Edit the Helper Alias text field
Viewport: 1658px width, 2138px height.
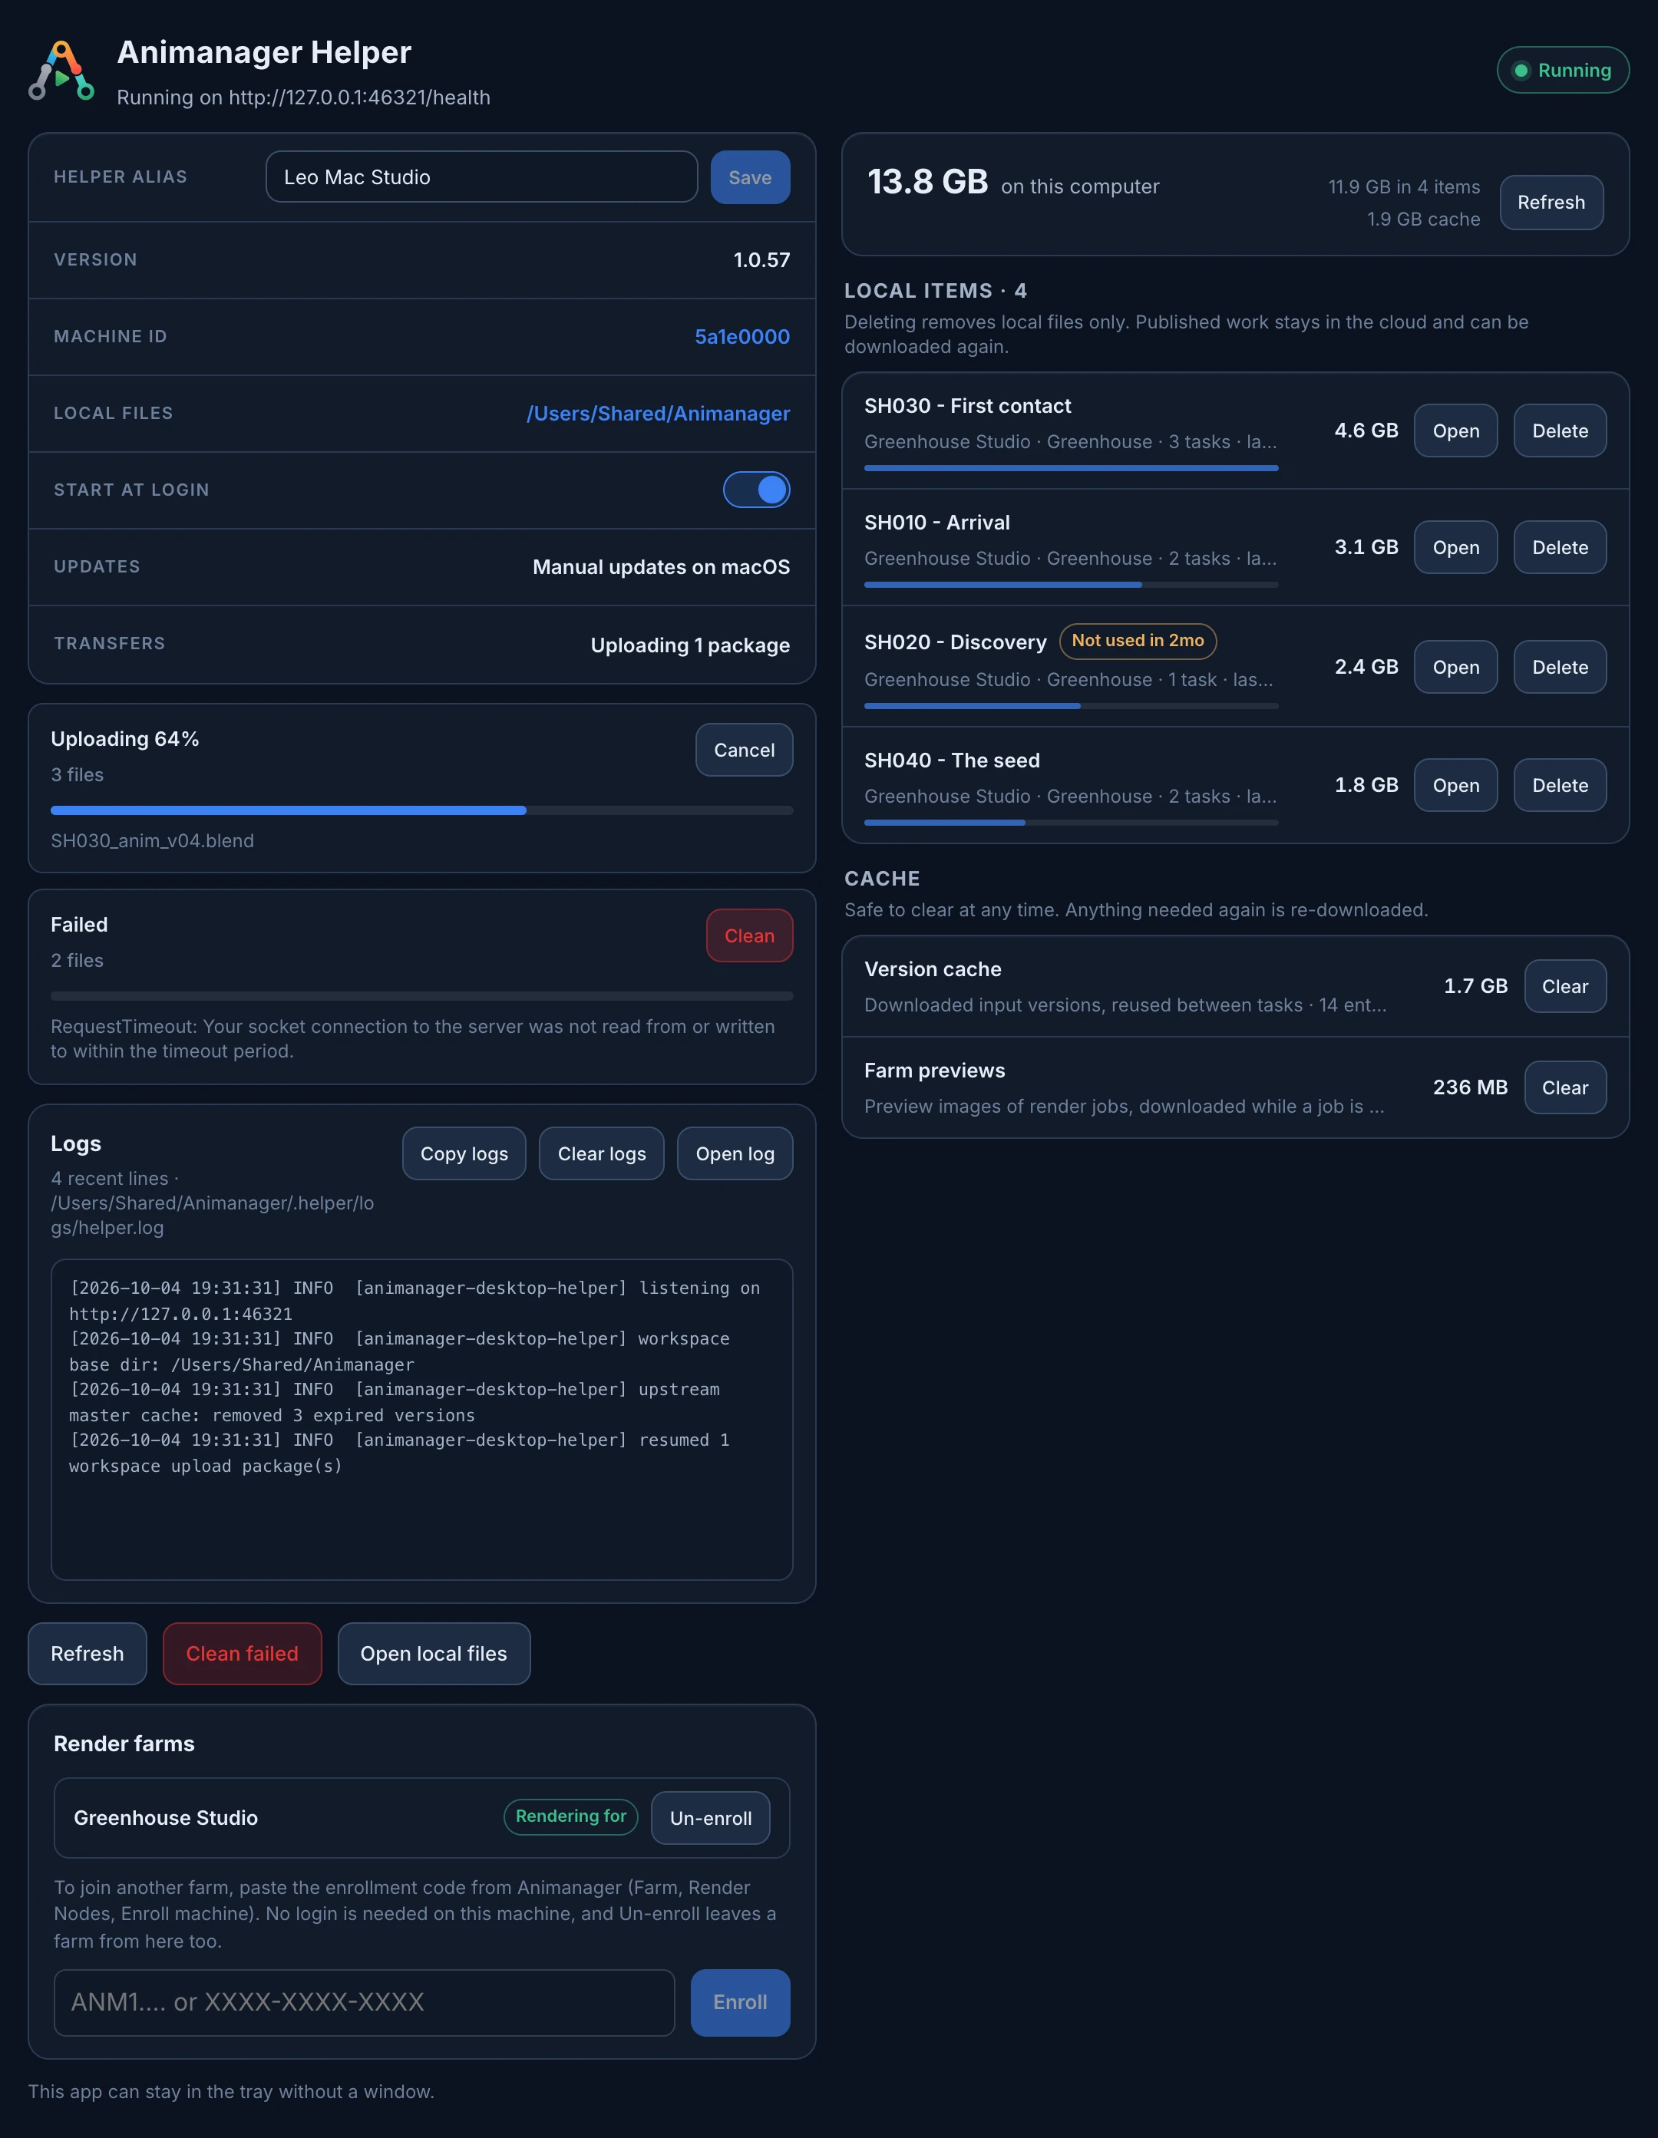click(x=482, y=177)
